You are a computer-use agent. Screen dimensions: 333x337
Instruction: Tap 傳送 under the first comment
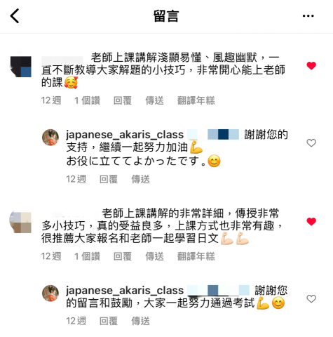(154, 100)
